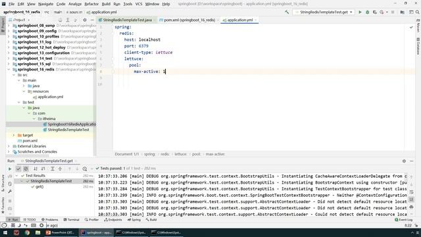The image size is (421, 237).
Task: Open the Navigate menu
Action: [x=45, y=4]
